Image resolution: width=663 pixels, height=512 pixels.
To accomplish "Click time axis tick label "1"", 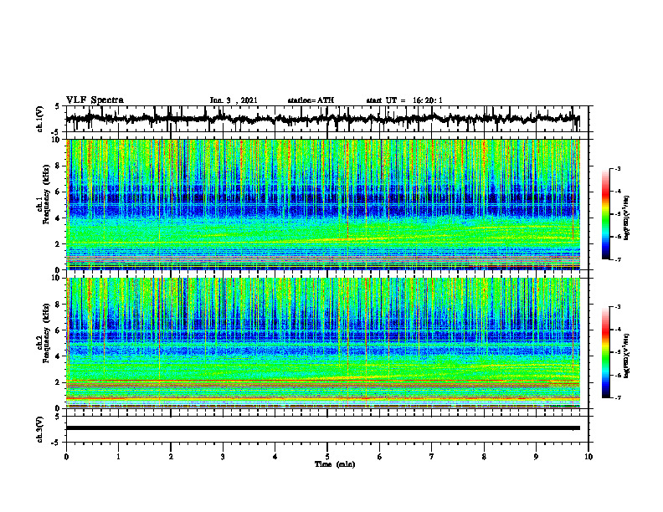I will 118,457.
